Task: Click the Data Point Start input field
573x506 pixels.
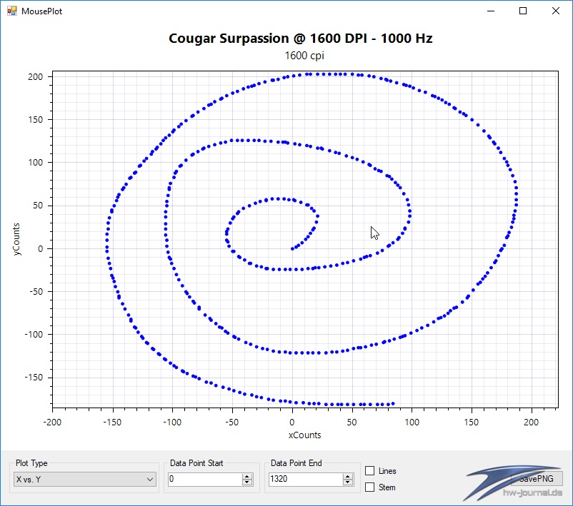Action: 205,479
